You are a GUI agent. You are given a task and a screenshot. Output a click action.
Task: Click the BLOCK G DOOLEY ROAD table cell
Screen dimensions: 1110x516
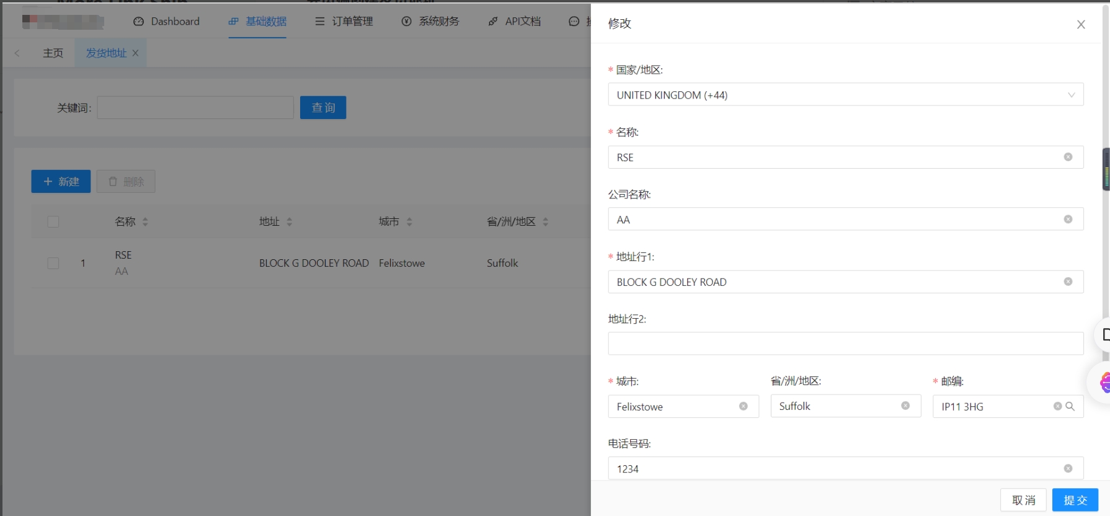pyautogui.click(x=314, y=263)
